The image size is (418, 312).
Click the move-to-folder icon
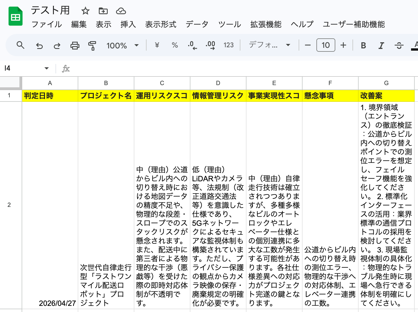coord(103,11)
